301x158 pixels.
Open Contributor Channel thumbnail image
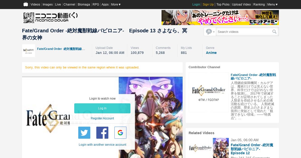click(209, 92)
